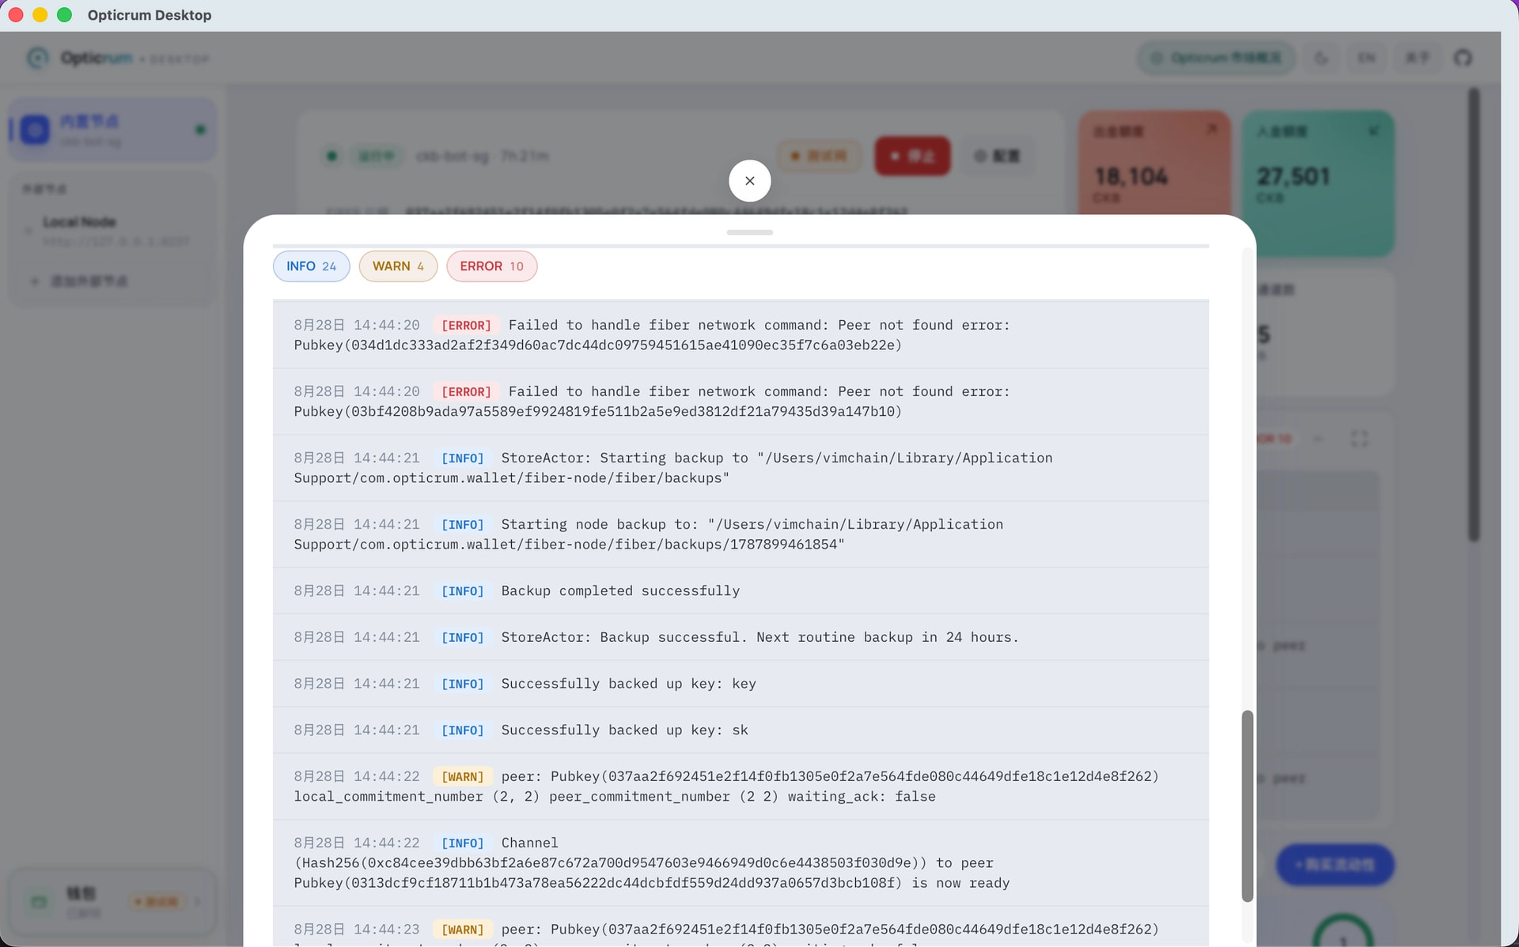Toggle dark mode with the moon icon
This screenshot has height=947, width=1519.
coord(1321,58)
